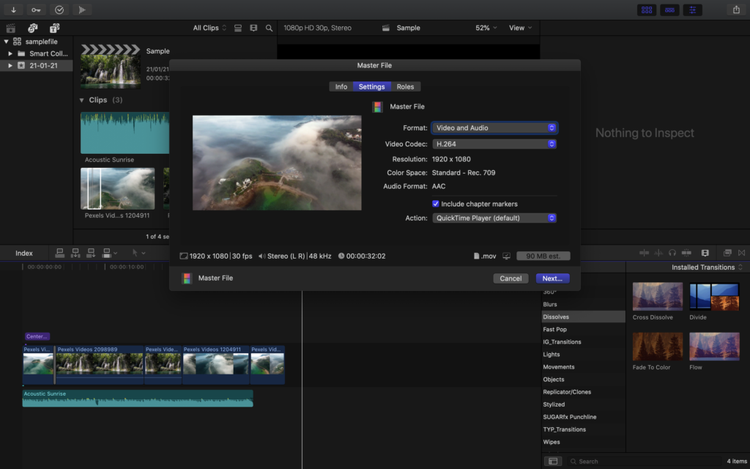Image resolution: width=750 pixels, height=469 pixels.
Task: Select the Fade To Color transition
Action: tap(657, 347)
